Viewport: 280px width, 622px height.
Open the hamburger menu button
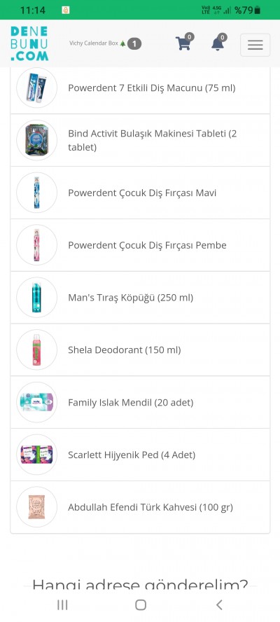[x=255, y=45]
